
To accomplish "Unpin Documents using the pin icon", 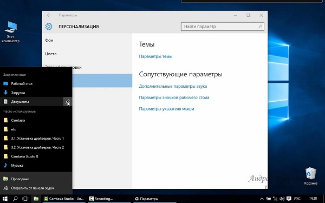I will click(x=68, y=102).
